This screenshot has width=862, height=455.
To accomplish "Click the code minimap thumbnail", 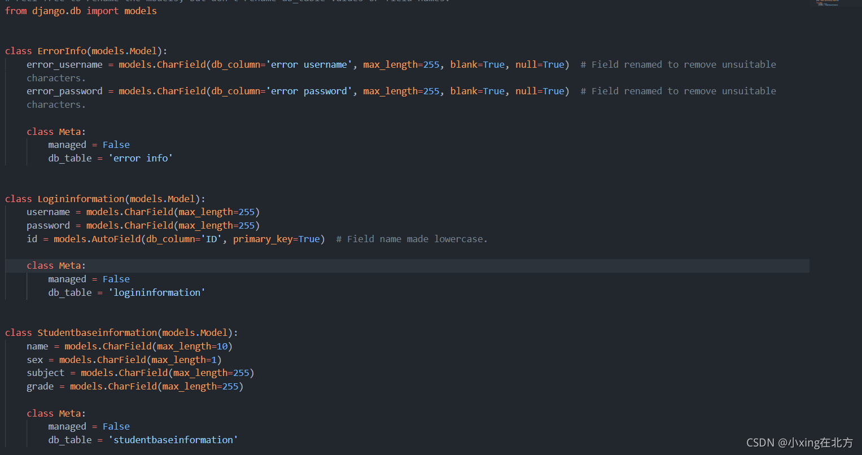I will pos(828,3).
